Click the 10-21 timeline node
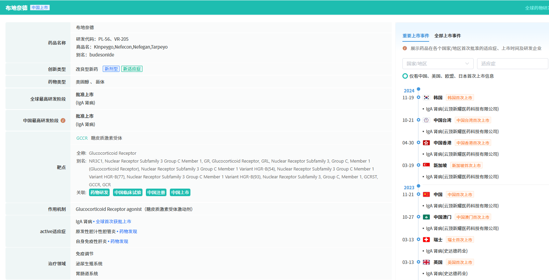The width and height of the screenshot is (549, 280). tap(419, 120)
